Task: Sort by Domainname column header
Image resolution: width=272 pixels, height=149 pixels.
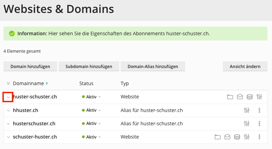Action: tap(28, 83)
